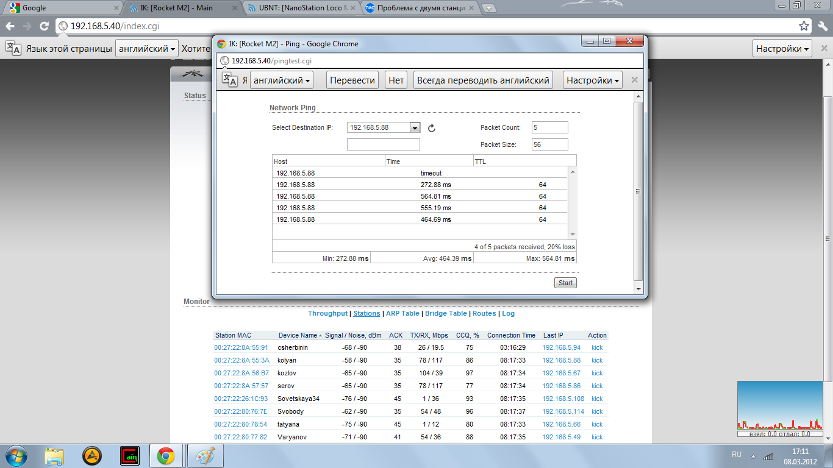
Task: Bookmark the page with the star icon
Action: (804, 26)
